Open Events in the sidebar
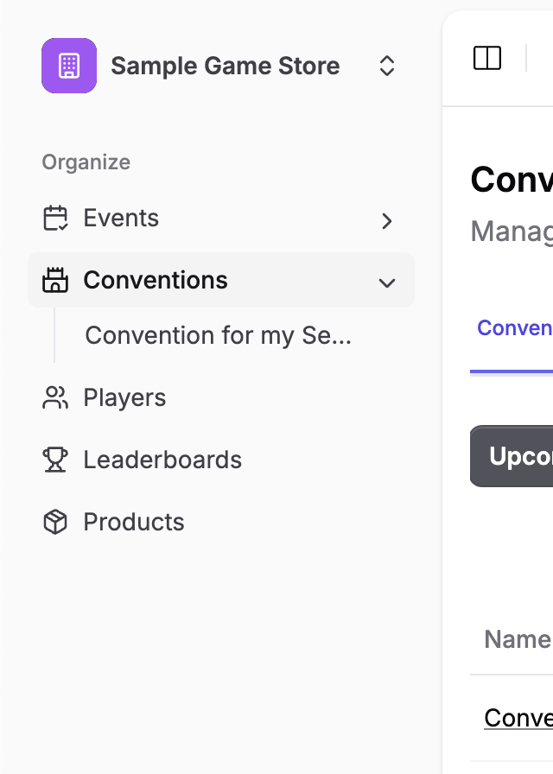 [121, 218]
